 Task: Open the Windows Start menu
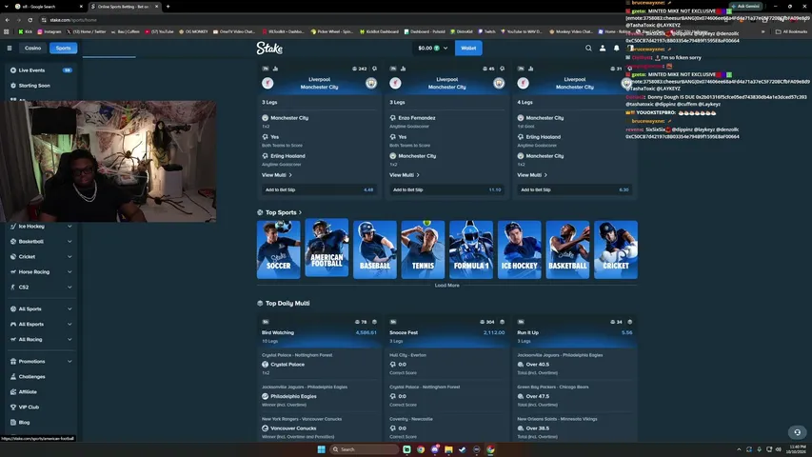tap(321, 449)
